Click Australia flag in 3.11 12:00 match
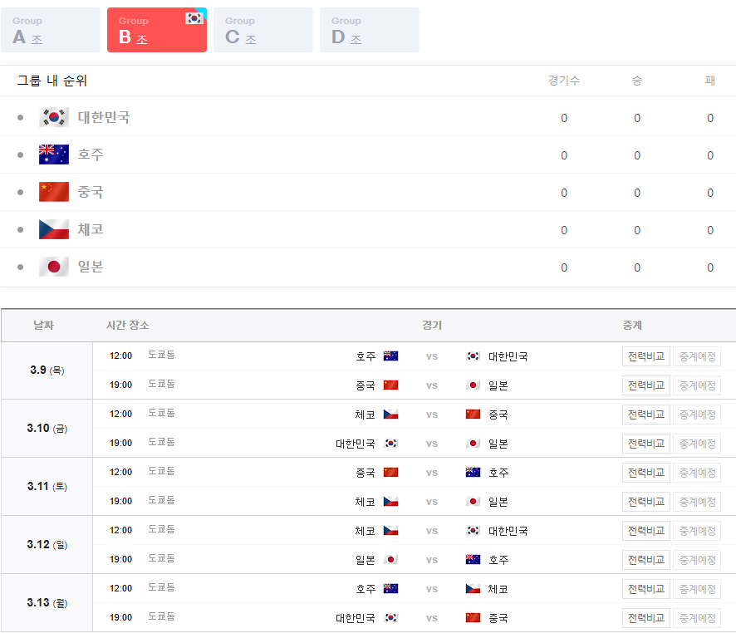Image resolution: width=736 pixels, height=633 pixels. (x=473, y=473)
